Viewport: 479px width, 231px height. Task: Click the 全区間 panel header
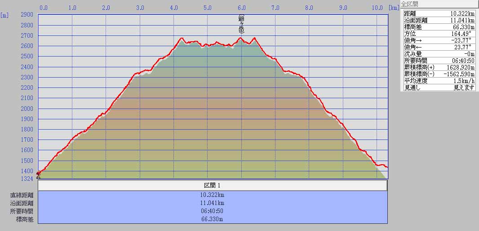[x=439, y=4]
